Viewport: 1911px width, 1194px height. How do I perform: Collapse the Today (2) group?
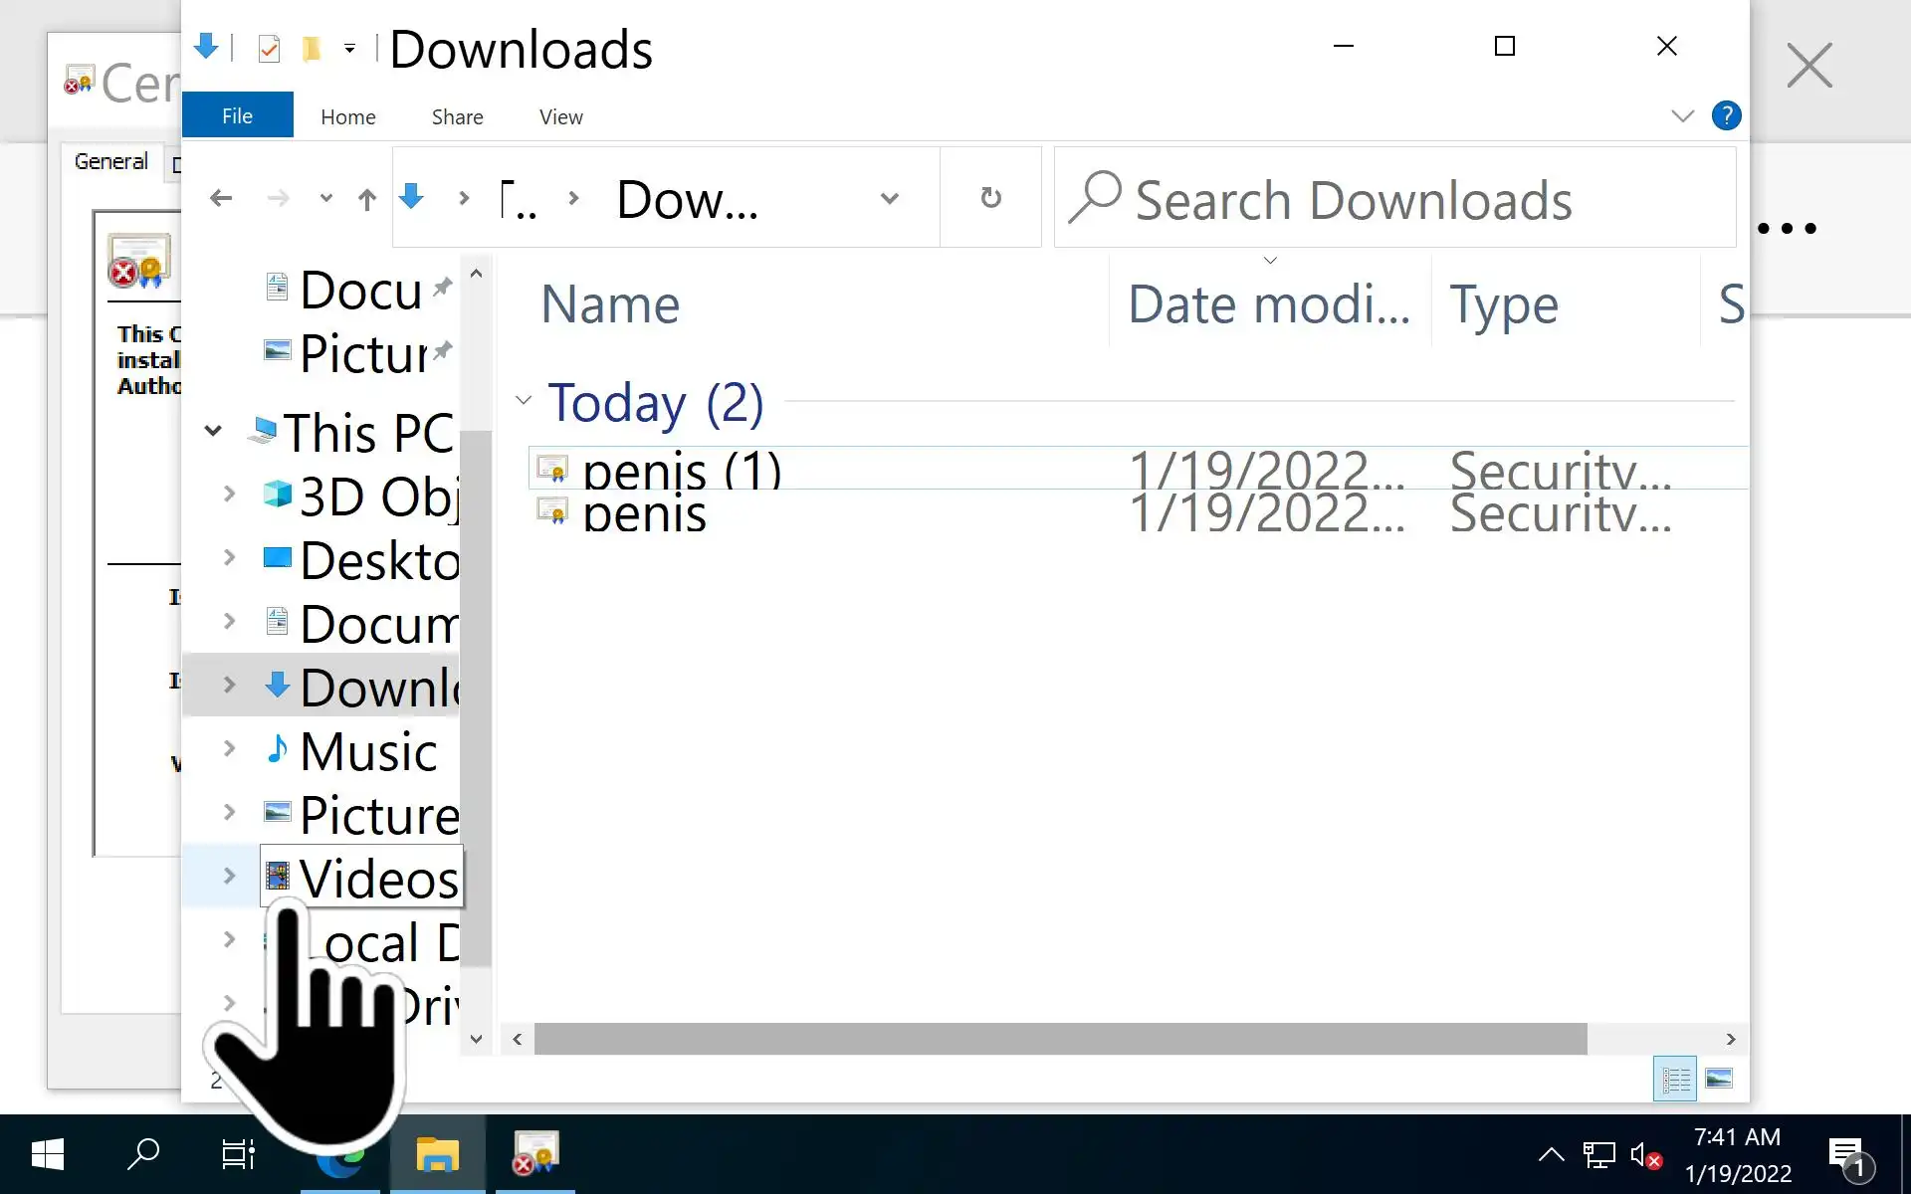tap(524, 401)
